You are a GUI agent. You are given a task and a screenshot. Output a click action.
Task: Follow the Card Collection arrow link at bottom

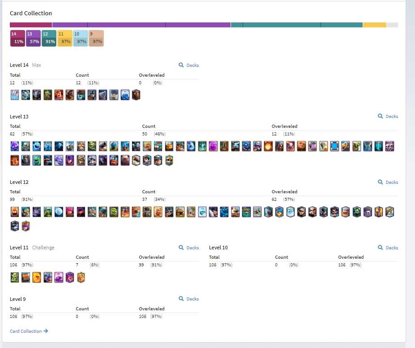click(29, 331)
